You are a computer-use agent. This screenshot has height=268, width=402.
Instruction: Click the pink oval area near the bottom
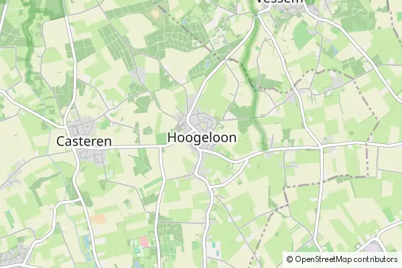pyautogui.click(x=144, y=242)
